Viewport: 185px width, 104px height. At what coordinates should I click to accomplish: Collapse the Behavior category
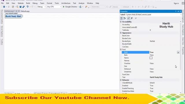pos(121,80)
